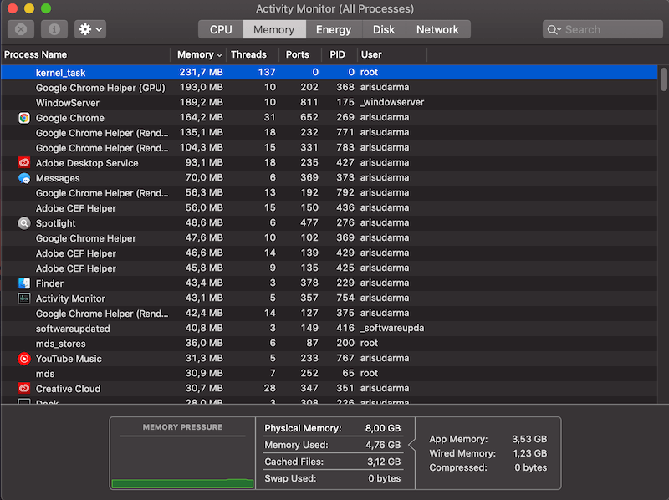Switch to the Disk tab

384,29
